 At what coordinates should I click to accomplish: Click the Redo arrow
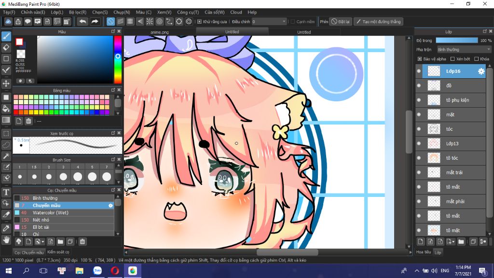95,21
